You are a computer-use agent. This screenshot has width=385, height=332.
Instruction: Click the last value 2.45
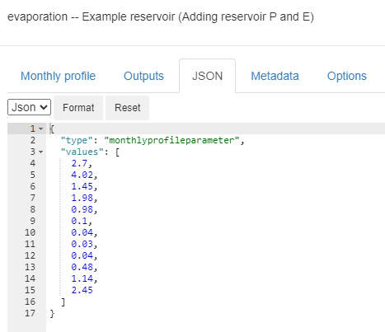click(82, 290)
